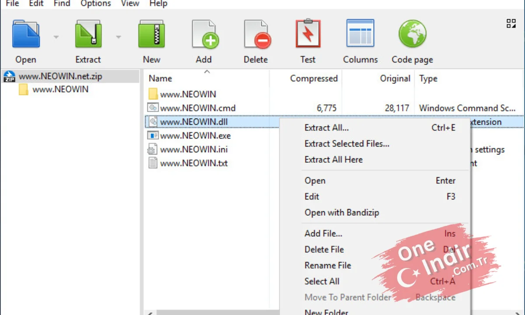Select the www.NEOWIN folder in file list

point(188,94)
